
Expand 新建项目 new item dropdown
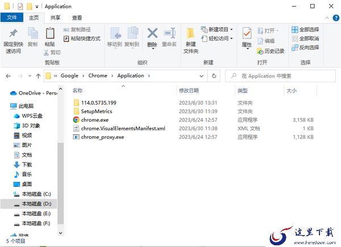[231, 29]
